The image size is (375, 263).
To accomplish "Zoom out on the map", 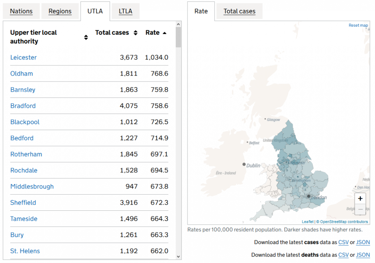I will (360, 209).
